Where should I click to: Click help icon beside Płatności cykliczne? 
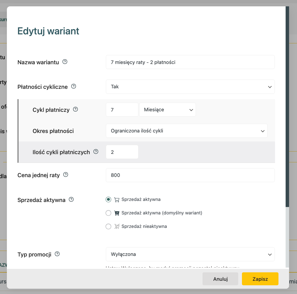[x=74, y=86]
